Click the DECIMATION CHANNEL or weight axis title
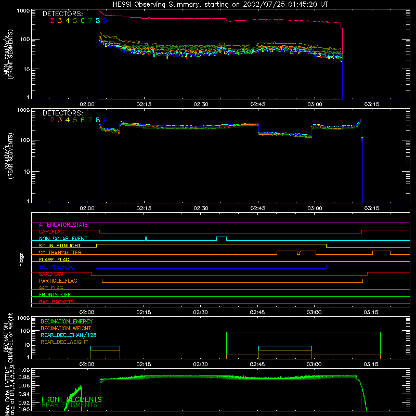Screen dimensions: 416x416 (x=8, y=338)
